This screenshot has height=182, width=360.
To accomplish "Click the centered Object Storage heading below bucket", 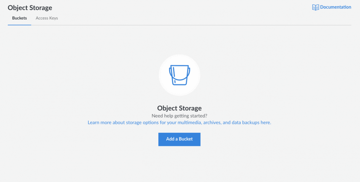I will click(x=179, y=108).
